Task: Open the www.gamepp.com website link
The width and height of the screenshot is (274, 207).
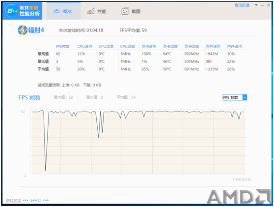Action: pyautogui.click(x=36, y=200)
